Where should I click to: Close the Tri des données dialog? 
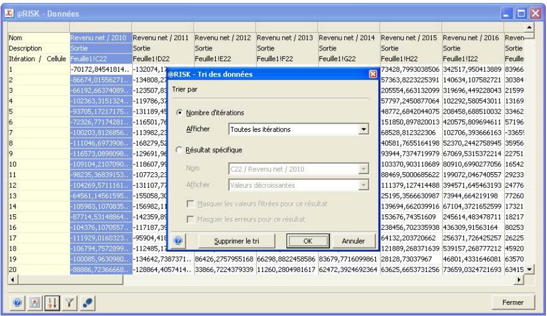tap(373, 74)
